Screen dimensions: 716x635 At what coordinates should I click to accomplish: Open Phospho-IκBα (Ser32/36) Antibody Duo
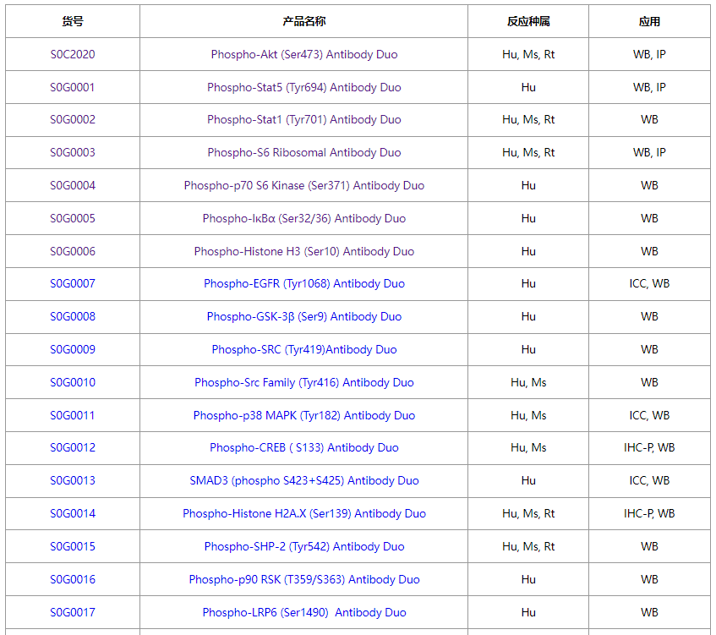(x=303, y=218)
